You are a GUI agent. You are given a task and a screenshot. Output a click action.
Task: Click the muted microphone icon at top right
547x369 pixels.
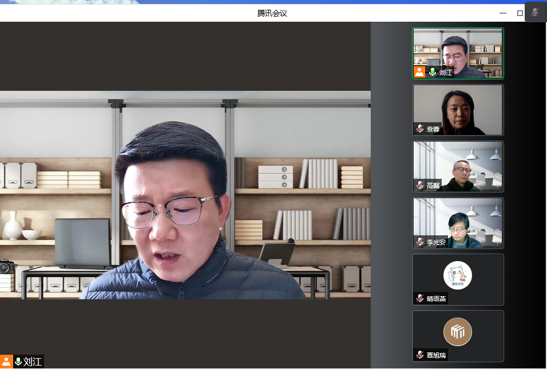[535, 13]
